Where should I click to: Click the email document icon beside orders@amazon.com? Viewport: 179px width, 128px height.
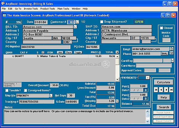click(172, 49)
